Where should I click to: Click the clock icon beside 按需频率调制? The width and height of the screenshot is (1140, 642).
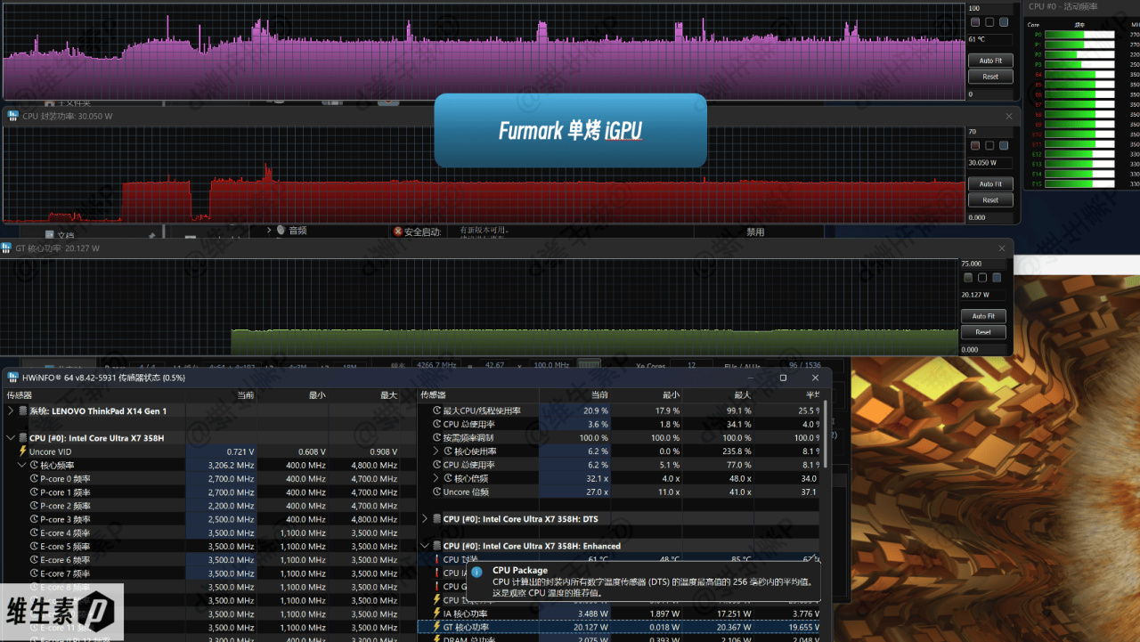click(x=436, y=438)
